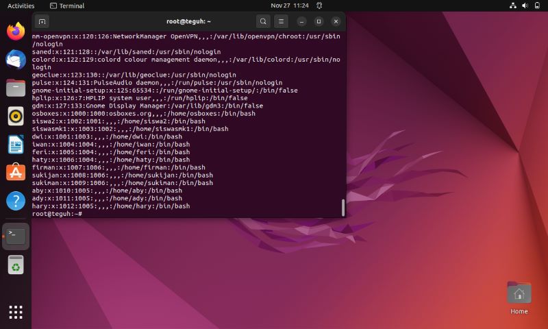Click the line starting with gdm:x:127
Screen dimensions: 548x329
pos(147,106)
